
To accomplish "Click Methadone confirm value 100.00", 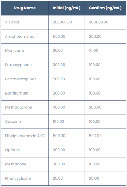I will point(95,164).
